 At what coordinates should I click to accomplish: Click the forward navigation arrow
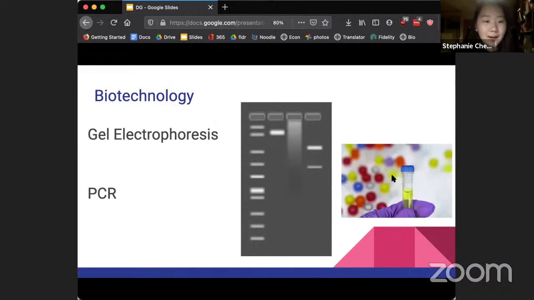pyautogui.click(x=100, y=22)
